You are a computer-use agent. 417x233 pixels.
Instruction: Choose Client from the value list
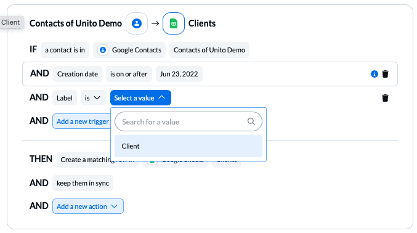click(188, 146)
